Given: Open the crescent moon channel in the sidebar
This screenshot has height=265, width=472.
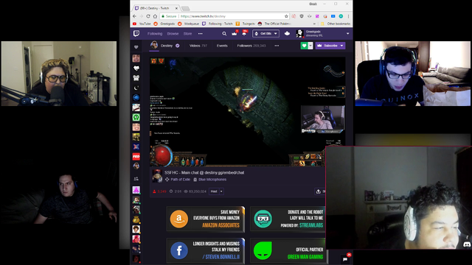Looking at the screenshot, I should pyautogui.click(x=136, y=88).
